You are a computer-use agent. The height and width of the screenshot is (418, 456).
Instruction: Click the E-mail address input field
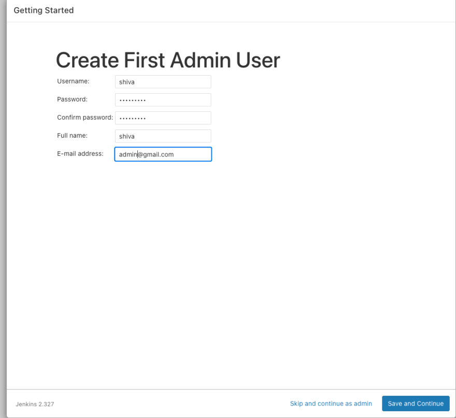pyautogui.click(x=163, y=154)
